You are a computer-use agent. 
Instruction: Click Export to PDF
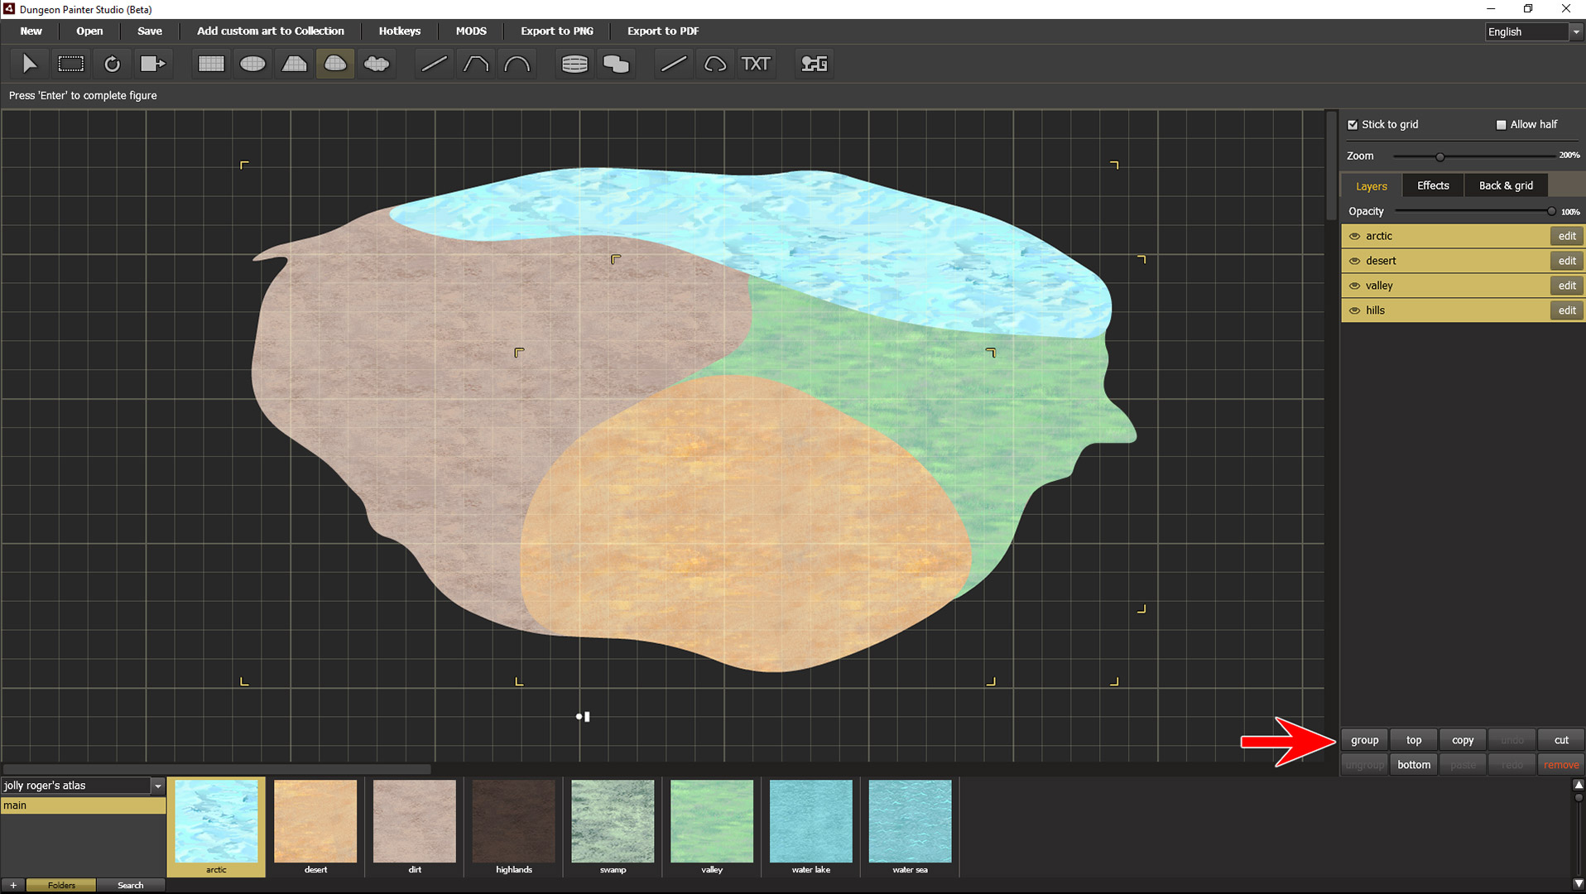[x=663, y=31]
